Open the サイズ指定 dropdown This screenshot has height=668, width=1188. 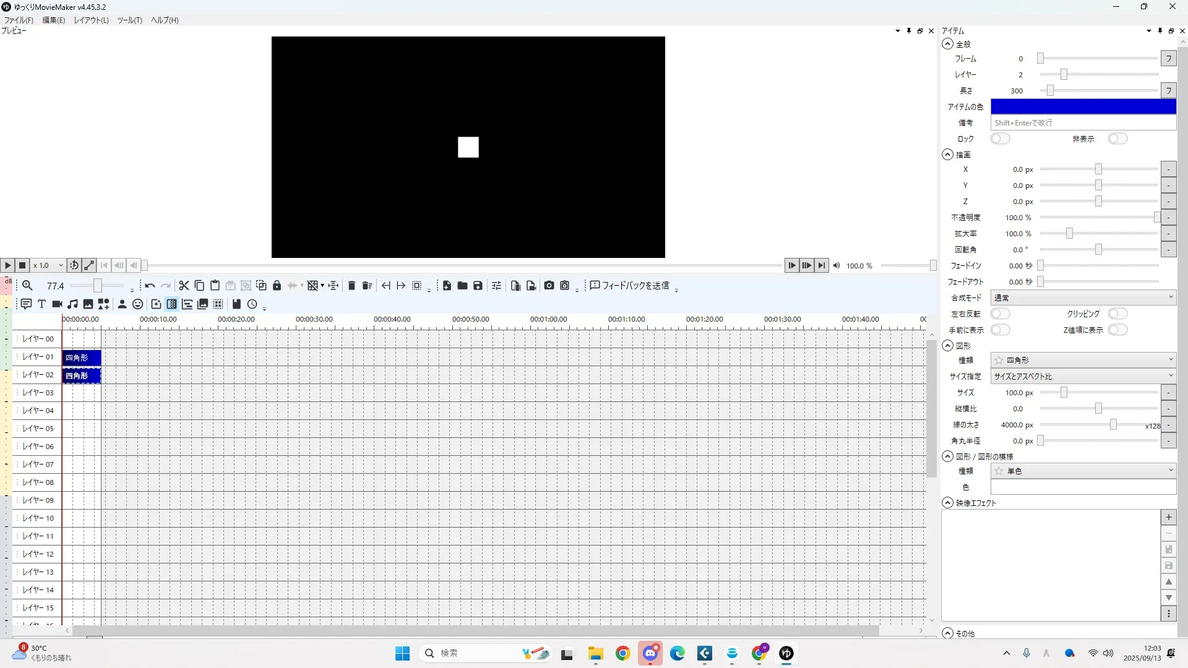coord(1083,376)
